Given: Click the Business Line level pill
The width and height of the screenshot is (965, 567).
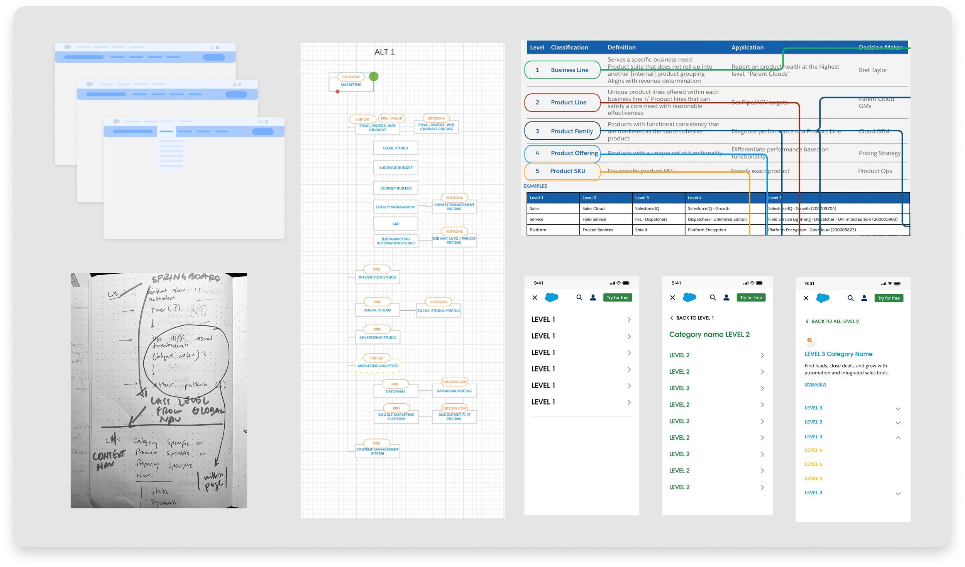Looking at the screenshot, I should pos(562,70).
